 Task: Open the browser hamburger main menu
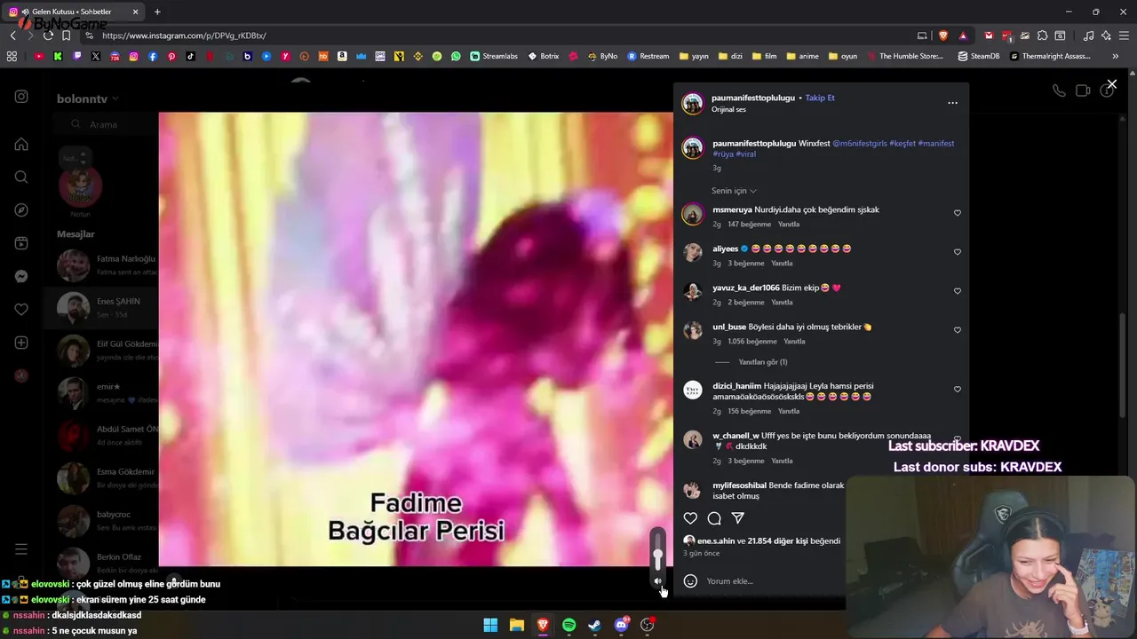[x=1124, y=35]
